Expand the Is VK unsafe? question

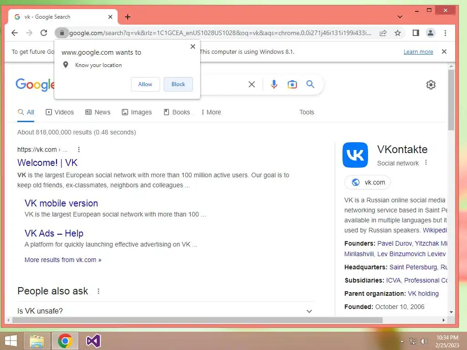(166, 311)
